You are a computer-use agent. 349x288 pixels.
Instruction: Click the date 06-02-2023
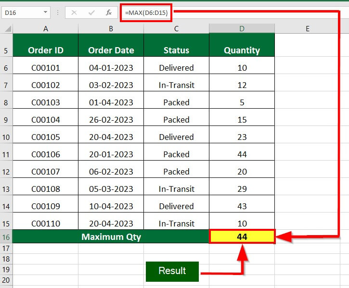(x=111, y=169)
